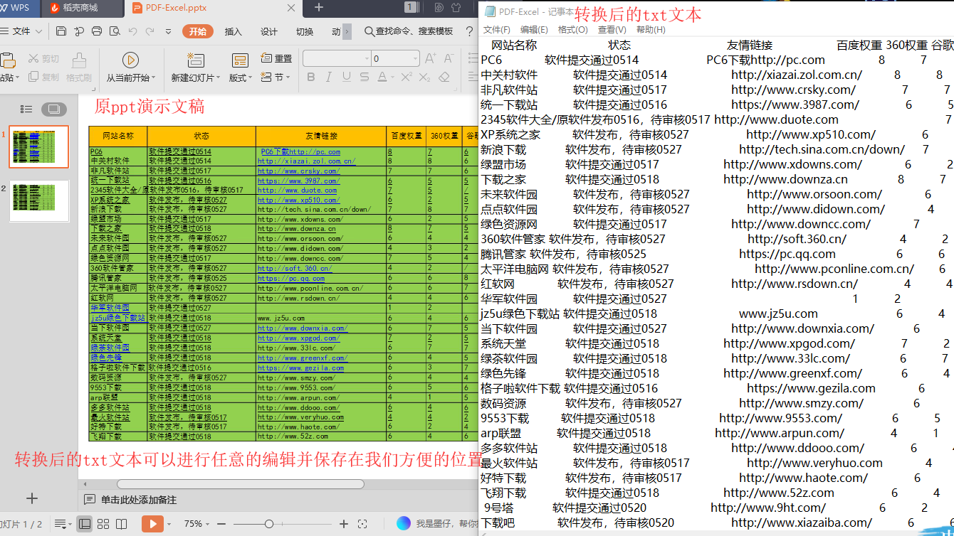954x536 pixels.
Task: Open Notepad 帮助(H) menu
Action: (651, 30)
